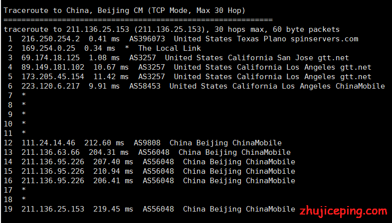Image resolution: width=392 pixels, height=223 pixels.
Task: Click IP address 211.136.63.66
Action: [x=50, y=152]
